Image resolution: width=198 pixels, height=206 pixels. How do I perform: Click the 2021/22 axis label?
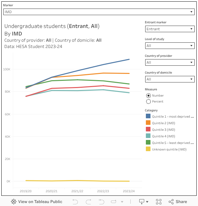(78, 191)
